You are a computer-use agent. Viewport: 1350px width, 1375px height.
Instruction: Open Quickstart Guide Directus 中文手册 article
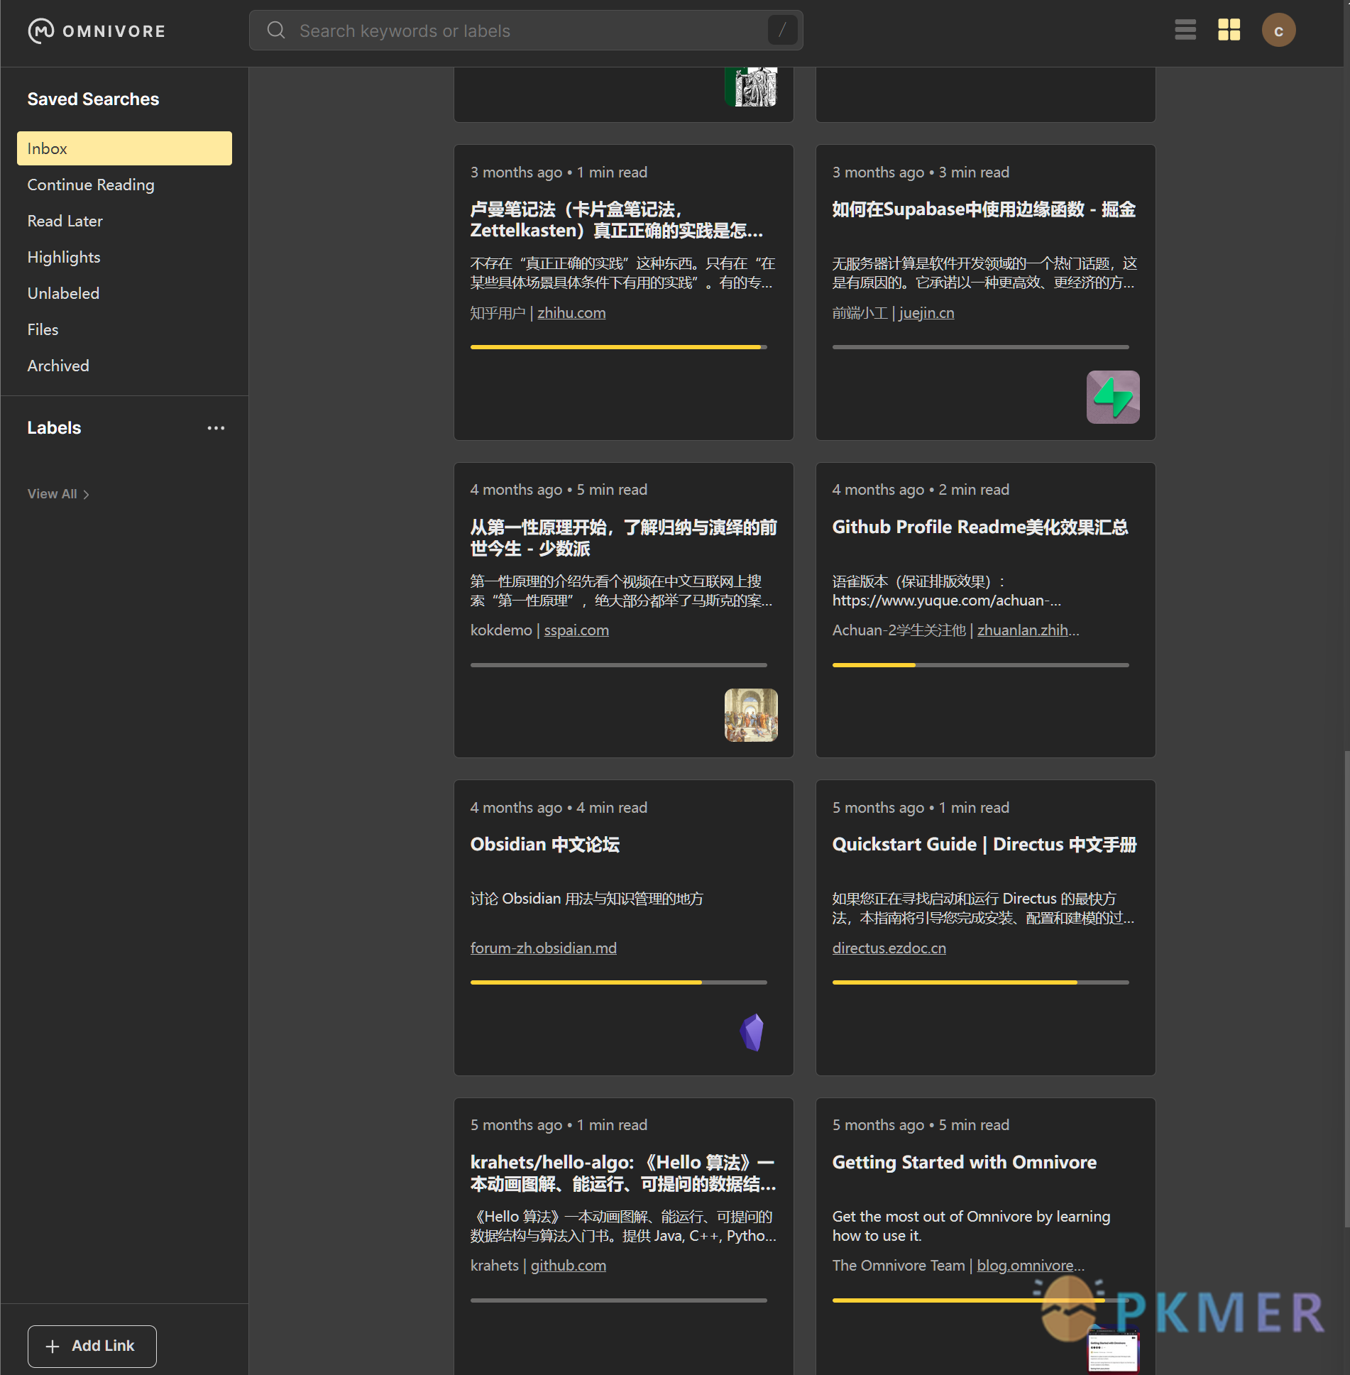[x=984, y=845]
